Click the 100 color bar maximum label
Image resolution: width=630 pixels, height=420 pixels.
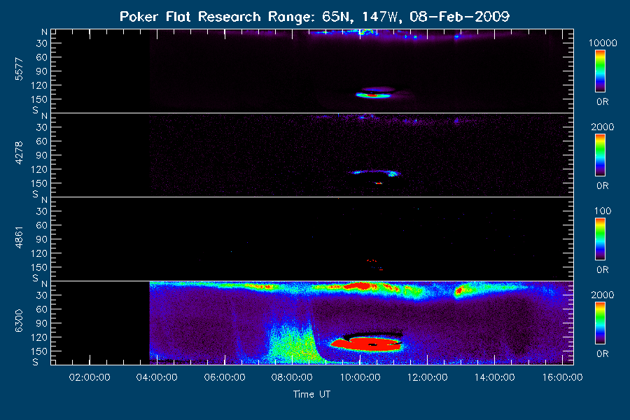(603, 211)
